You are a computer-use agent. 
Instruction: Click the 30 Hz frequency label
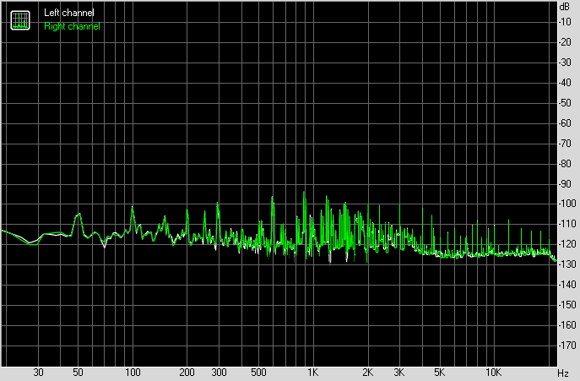tap(38, 373)
